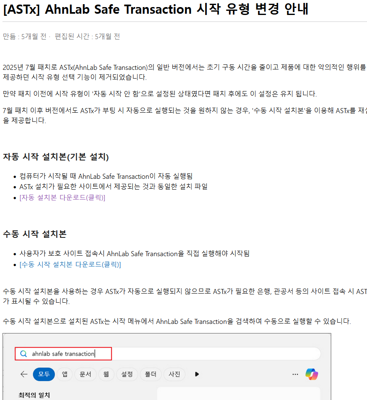Viewport: 367px width, 400px height.
Task: Click the article title ASTx AhnLab Safe Transaction
Action: tap(156, 9)
